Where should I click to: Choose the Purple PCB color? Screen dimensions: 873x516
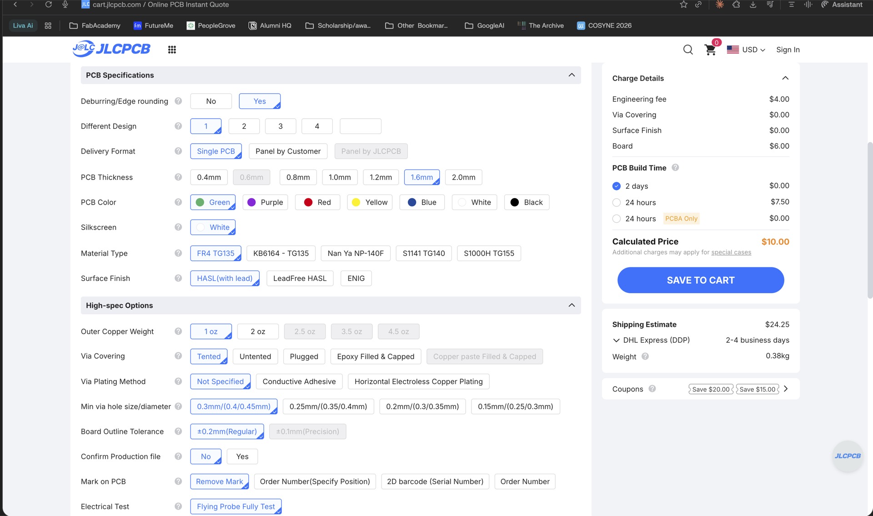point(266,202)
